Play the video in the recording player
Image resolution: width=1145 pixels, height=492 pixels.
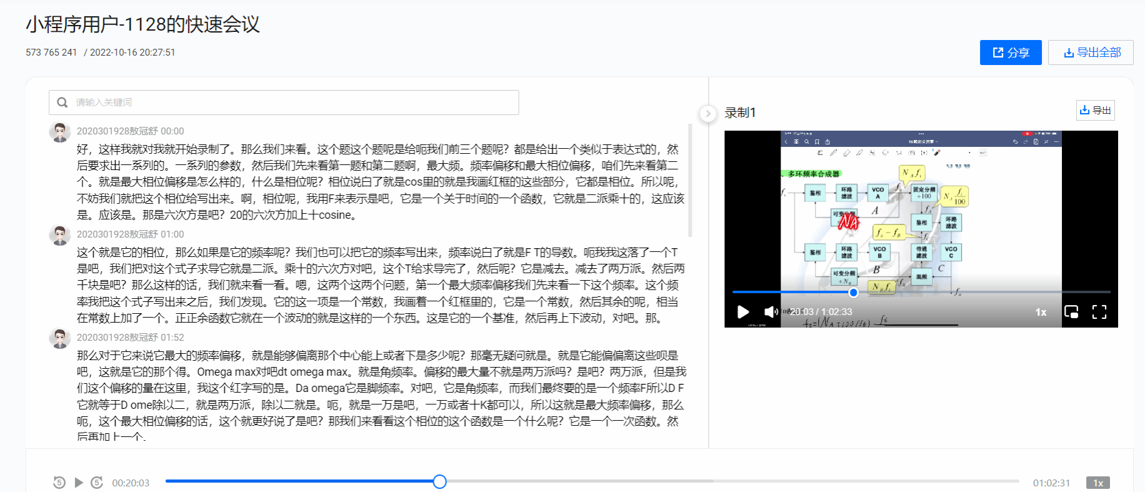coord(743,312)
